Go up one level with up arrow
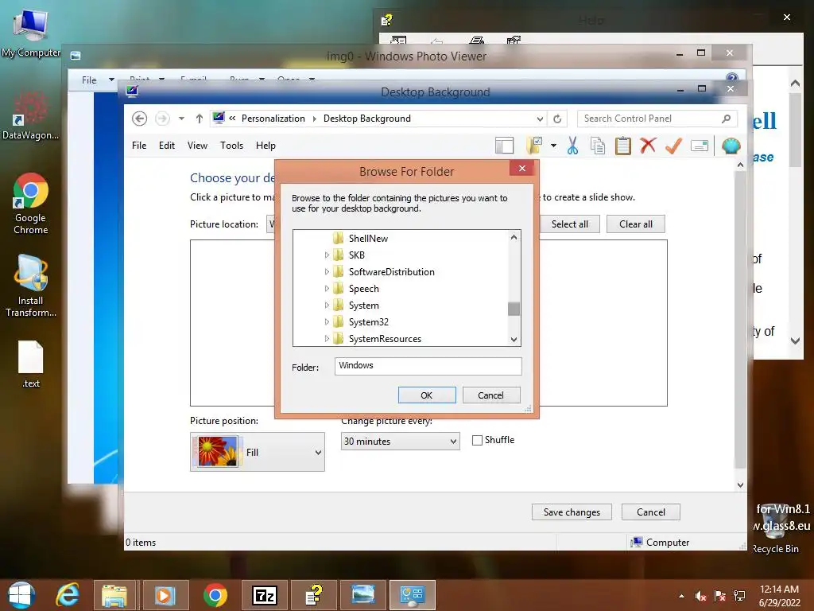This screenshot has width=814, height=611. pos(199,119)
